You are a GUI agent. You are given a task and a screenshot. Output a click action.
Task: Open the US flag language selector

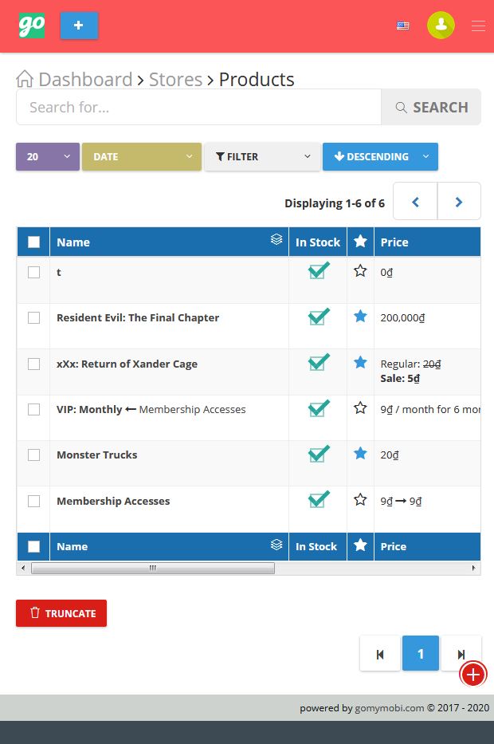tap(403, 26)
